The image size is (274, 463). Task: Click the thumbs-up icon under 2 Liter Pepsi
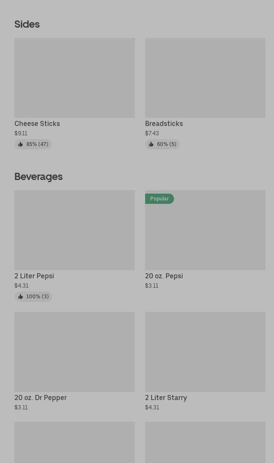pyautogui.click(x=20, y=297)
